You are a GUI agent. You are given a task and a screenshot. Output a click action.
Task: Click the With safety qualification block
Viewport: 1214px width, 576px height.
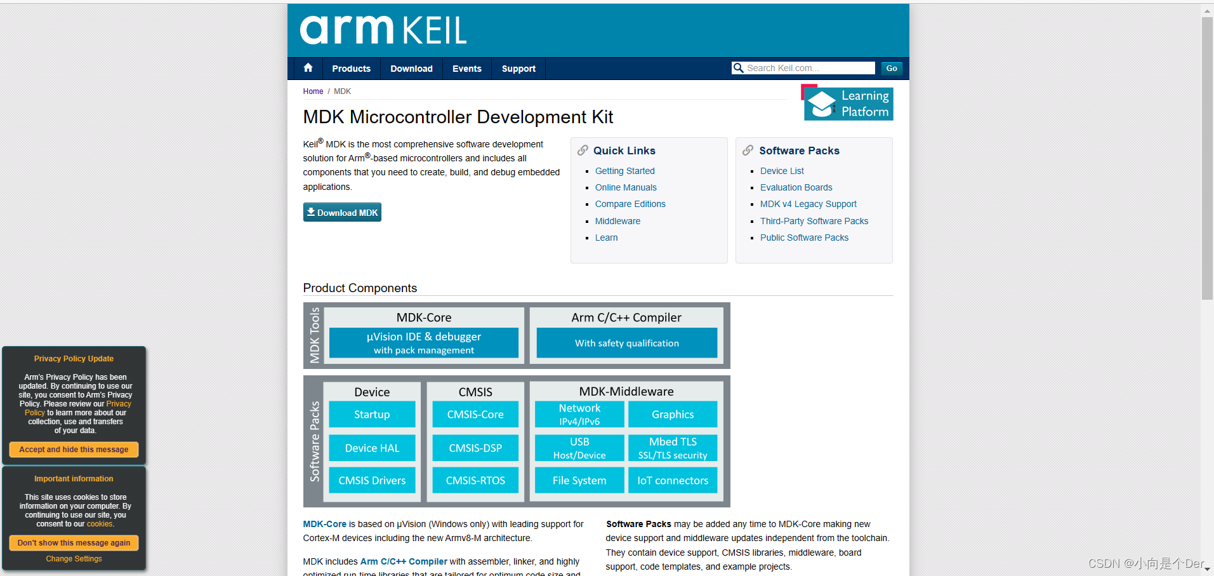(627, 343)
